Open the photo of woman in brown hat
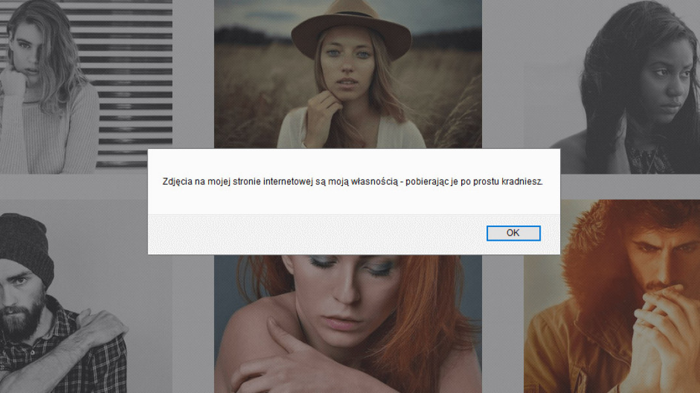700x393 pixels. (348, 74)
